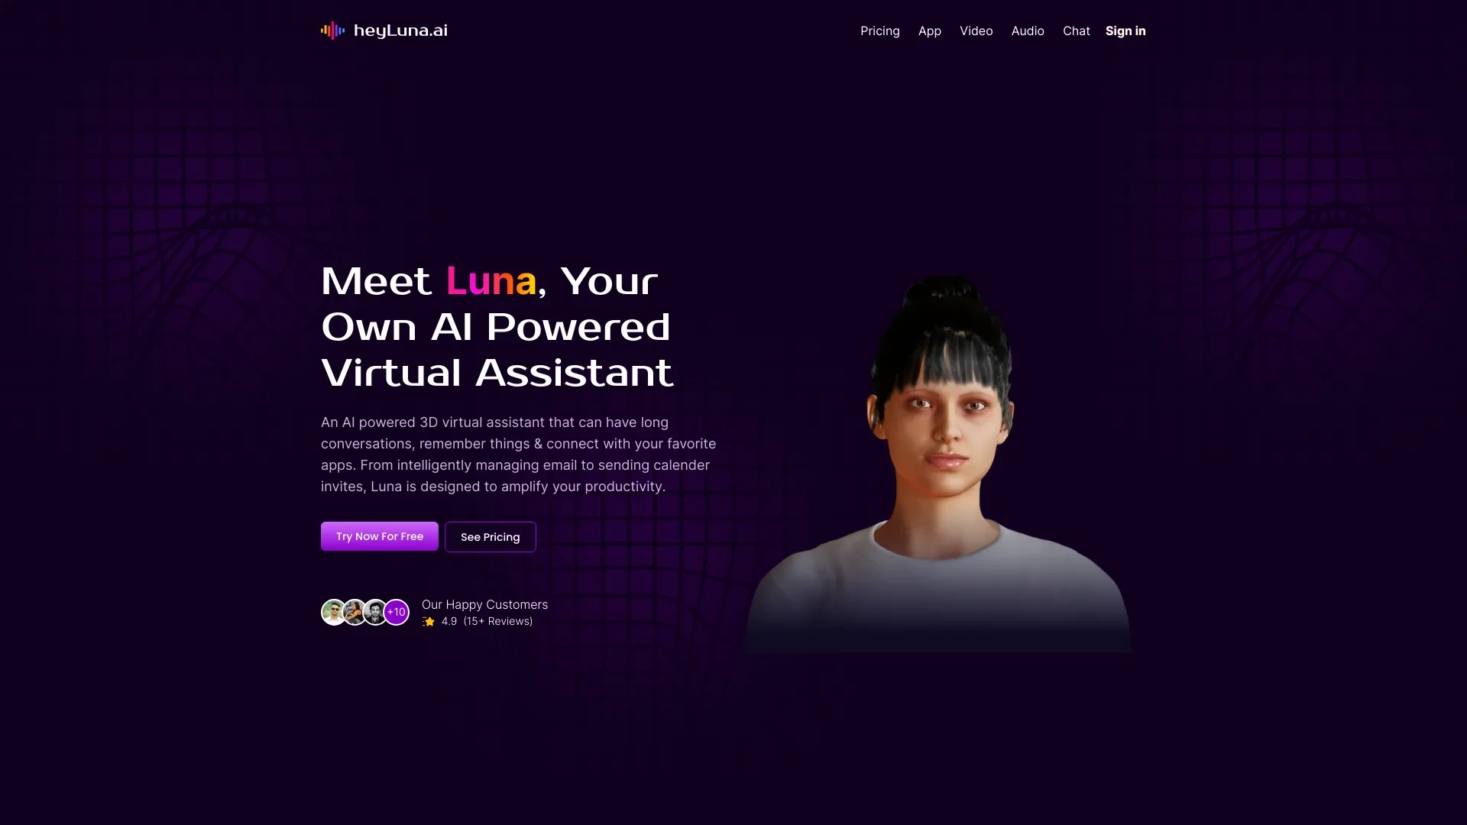
Task: Click the first customer avatar icon
Action: tap(333, 611)
